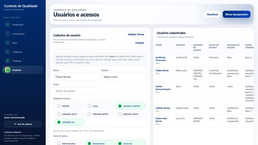Click the Financeiro sector cell
The image size is (258, 145).
point(214,57)
